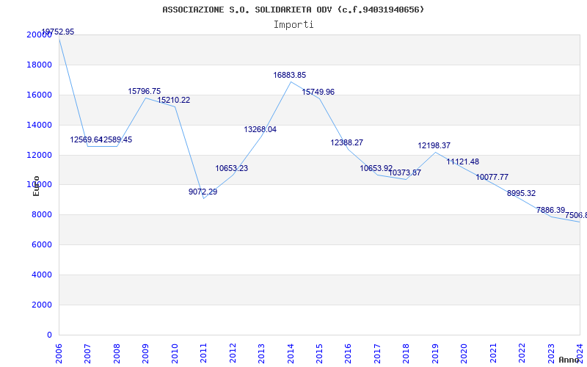
Task: Select the 7886.39 data label
Action: click(550, 210)
